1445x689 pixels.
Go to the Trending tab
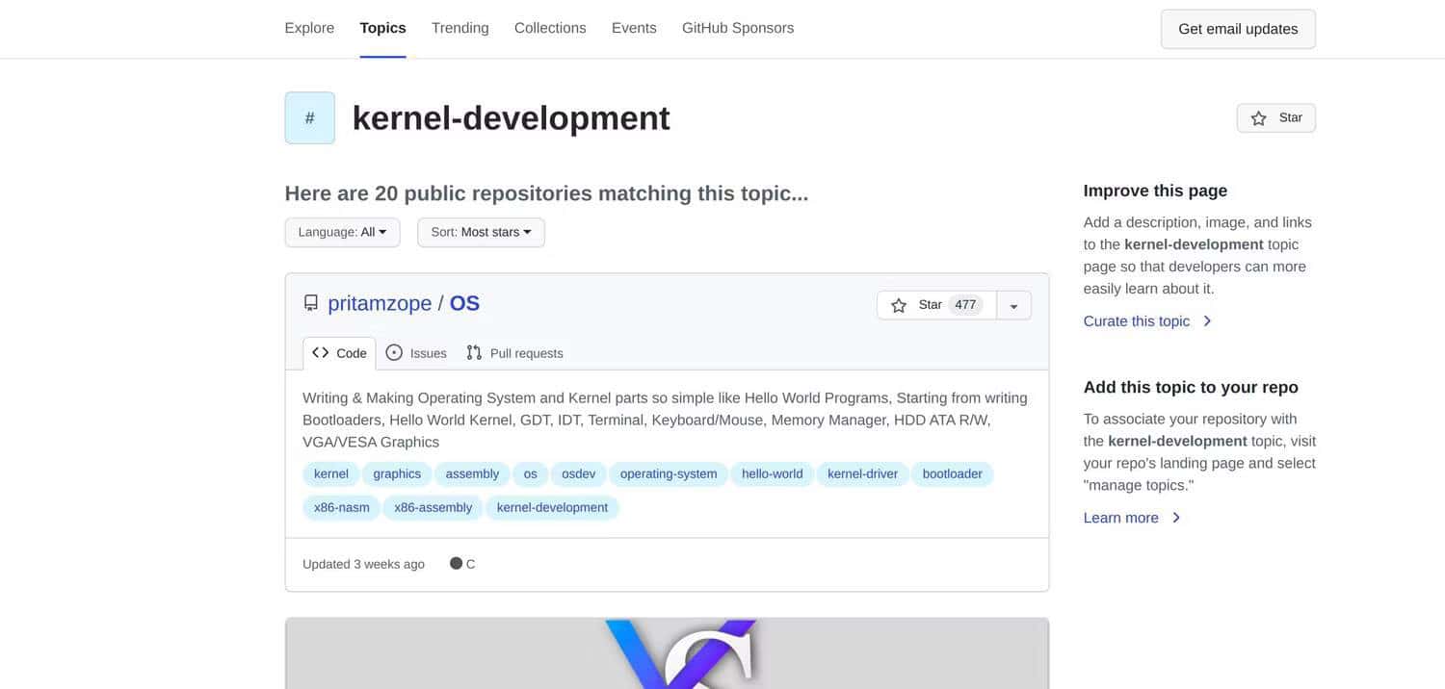[x=460, y=28]
